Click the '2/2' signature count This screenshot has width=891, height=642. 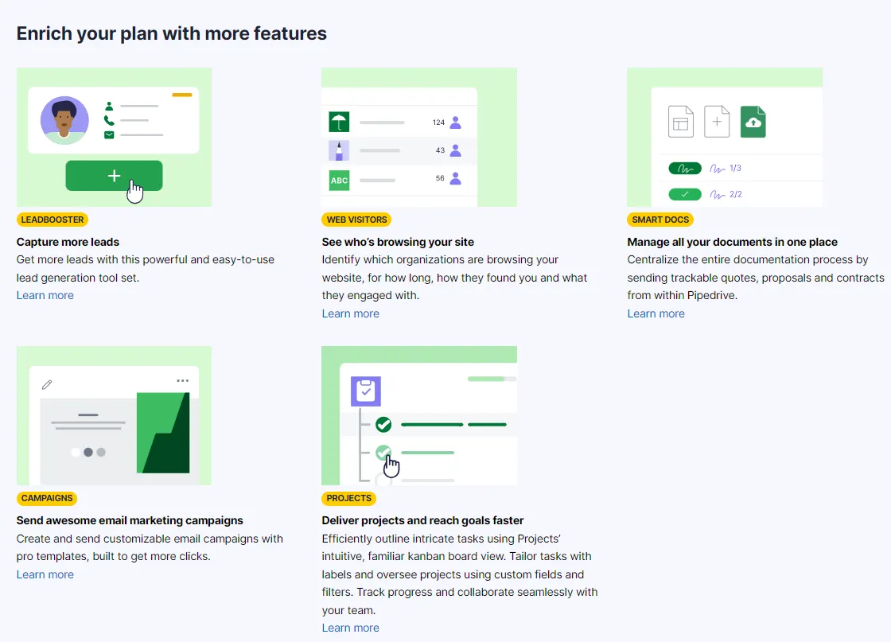click(736, 194)
